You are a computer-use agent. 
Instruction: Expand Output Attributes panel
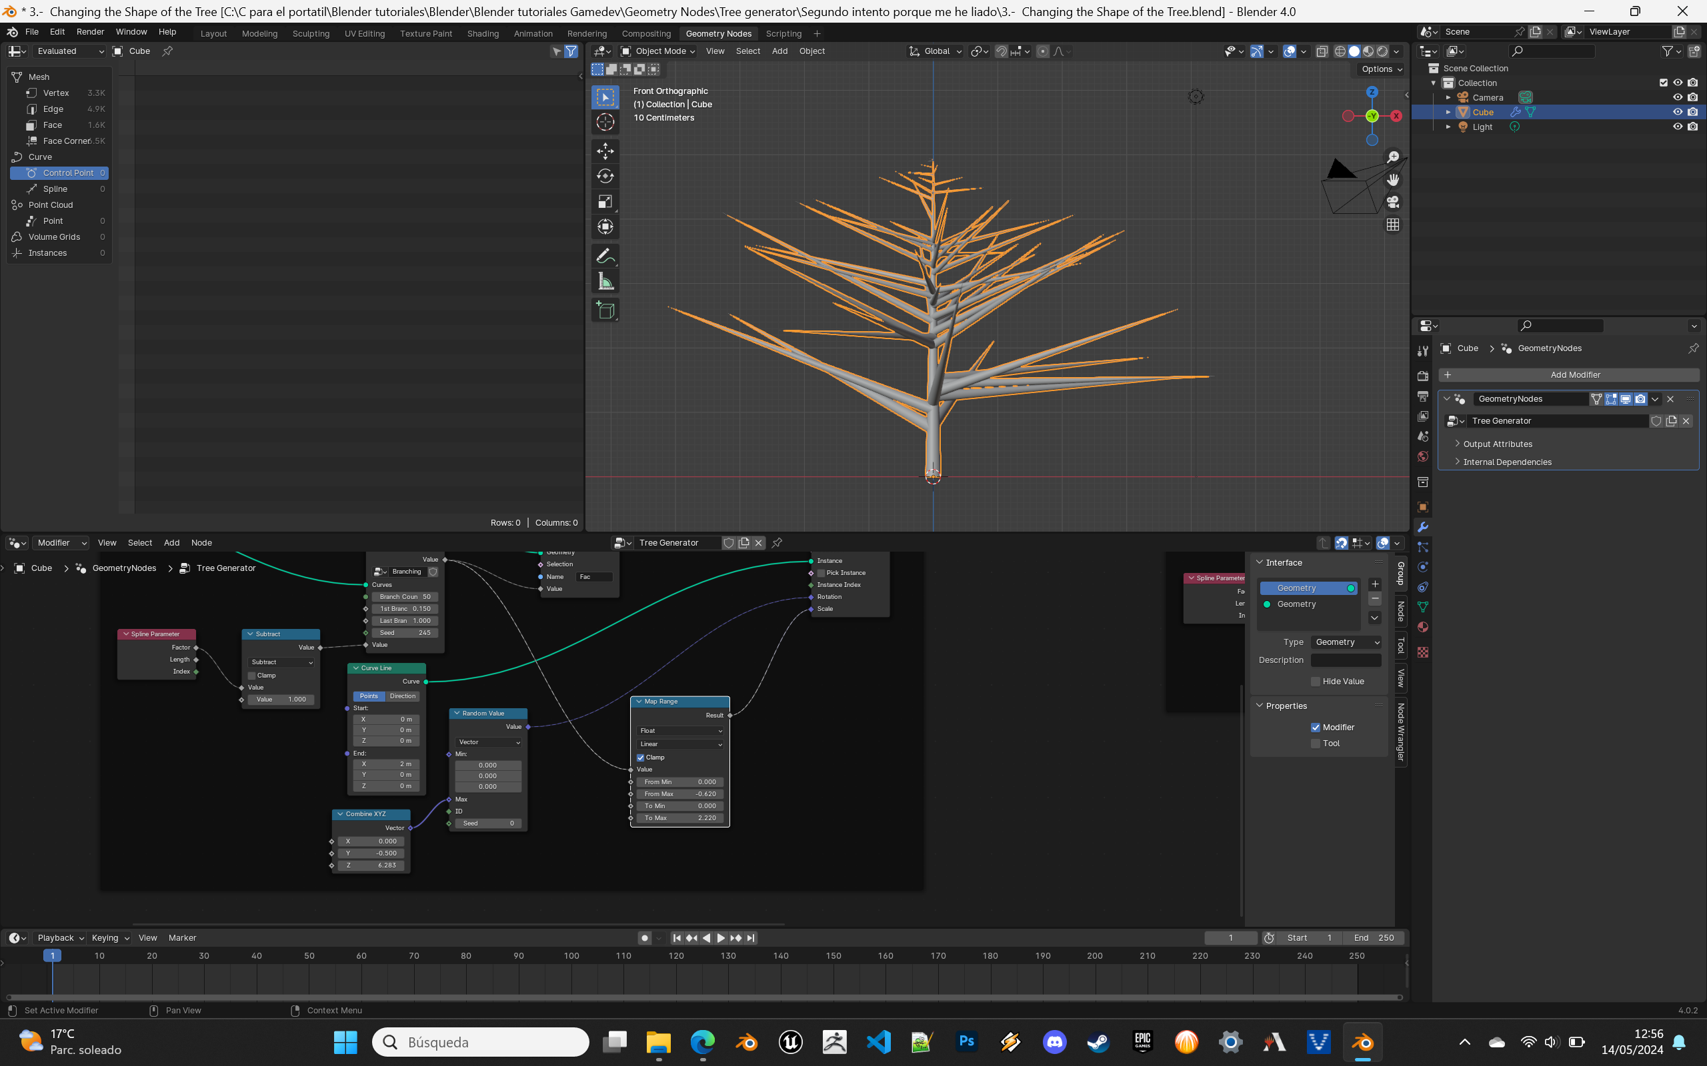click(x=1497, y=444)
